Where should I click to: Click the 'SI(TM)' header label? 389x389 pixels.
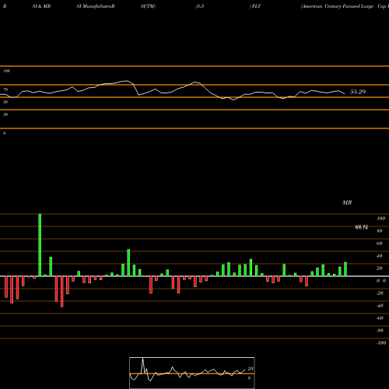pyautogui.click(x=148, y=6)
